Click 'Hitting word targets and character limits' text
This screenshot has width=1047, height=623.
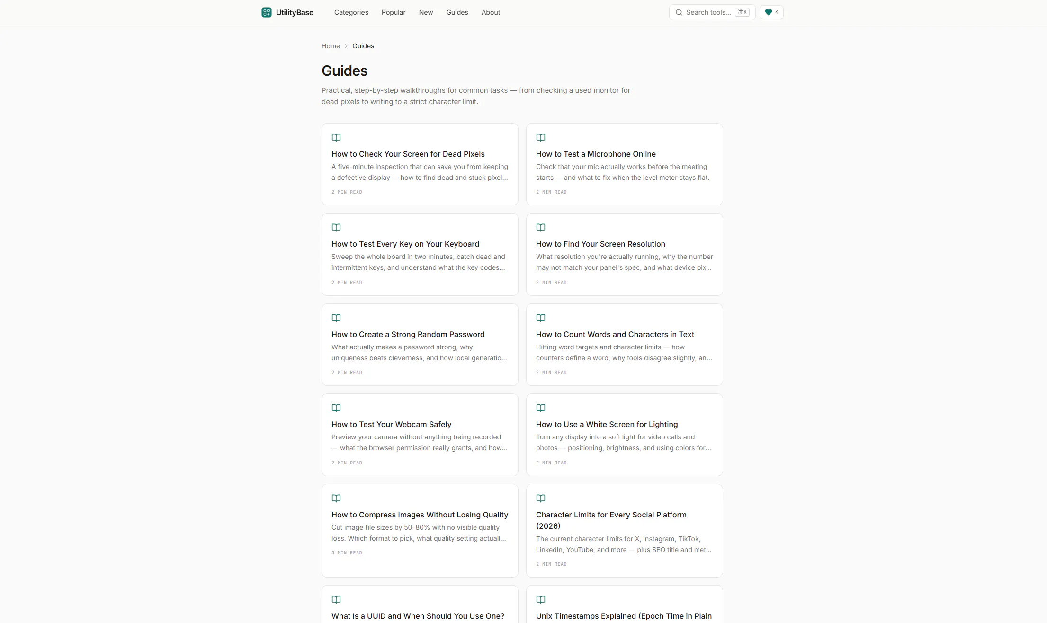pos(624,353)
